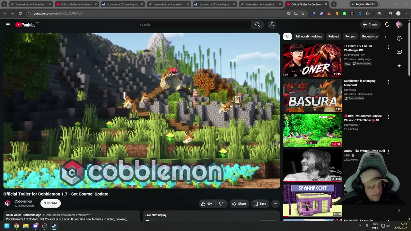Click the Chrome profile avatar in toolbar
This screenshot has height=231, width=411.
click(x=398, y=13)
